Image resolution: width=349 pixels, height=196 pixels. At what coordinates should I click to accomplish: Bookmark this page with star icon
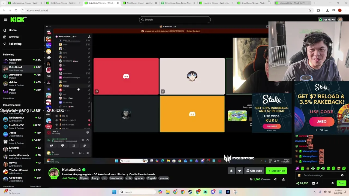click(x=310, y=10)
